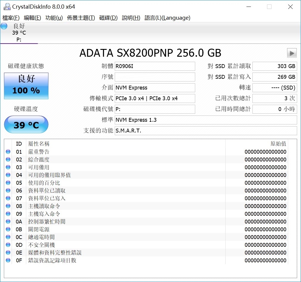Open the 佈景主題(T) menu
Screen dimensions: 301x282
tap(81, 18)
